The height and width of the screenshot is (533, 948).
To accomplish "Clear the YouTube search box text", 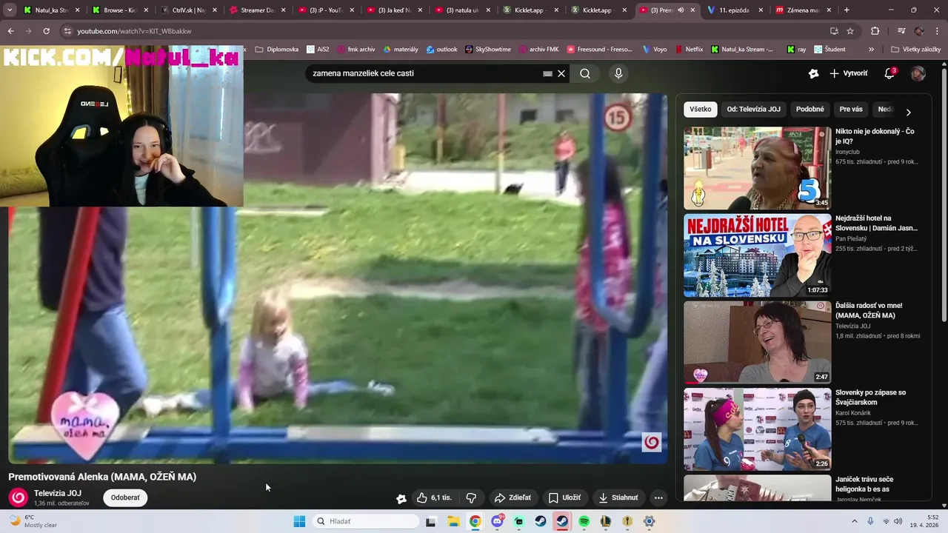I will (x=561, y=73).
